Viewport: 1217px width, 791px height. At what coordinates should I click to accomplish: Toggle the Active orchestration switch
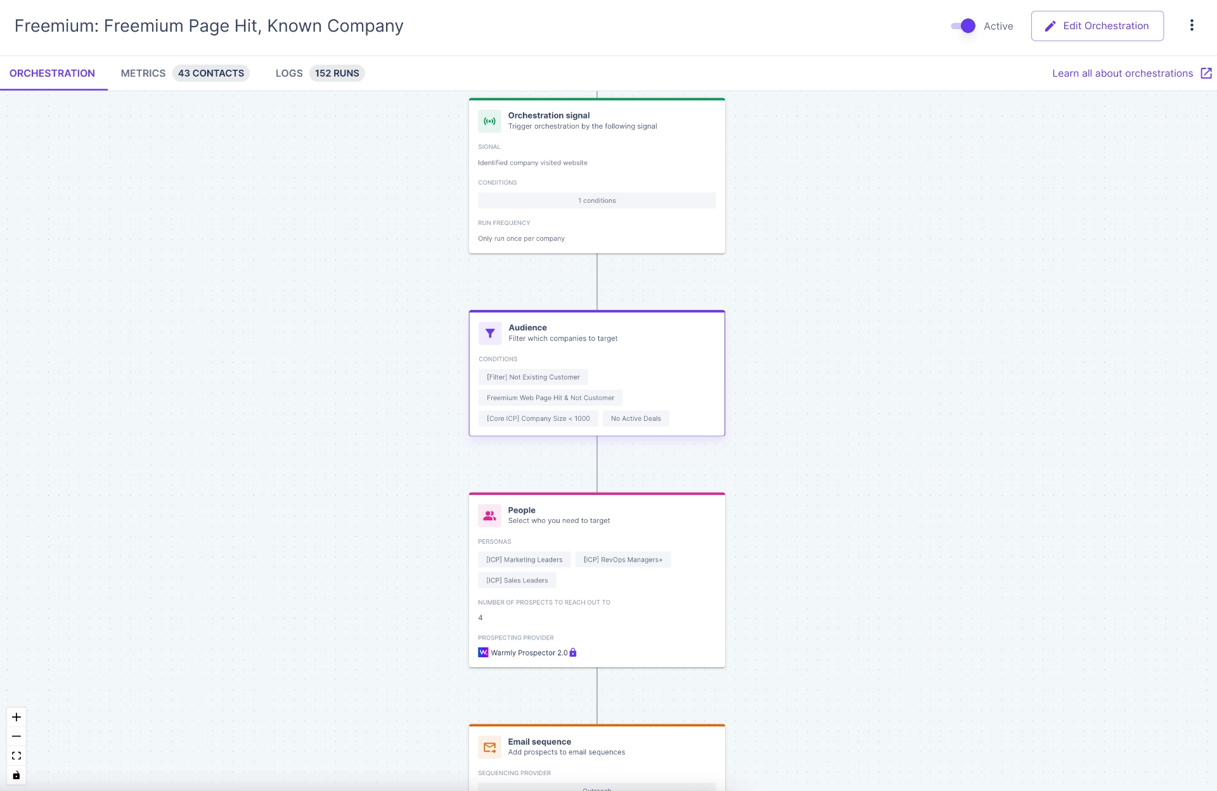963,26
